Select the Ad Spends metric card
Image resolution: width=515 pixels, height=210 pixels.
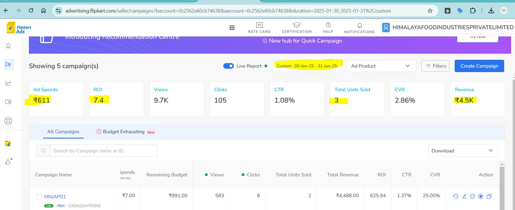click(x=56, y=99)
